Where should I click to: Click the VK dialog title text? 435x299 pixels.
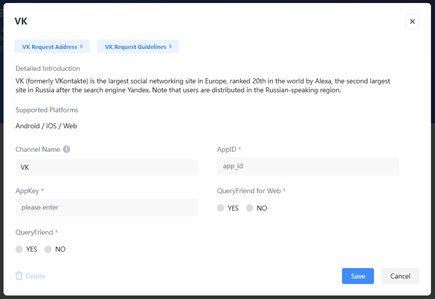pyautogui.click(x=21, y=21)
